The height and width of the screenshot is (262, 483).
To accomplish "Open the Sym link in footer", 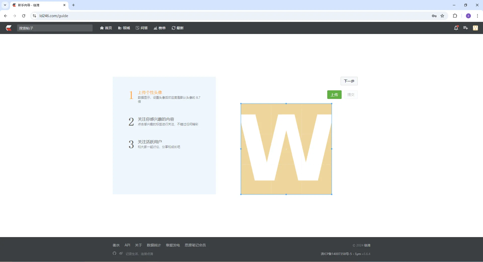I will click(x=358, y=254).
